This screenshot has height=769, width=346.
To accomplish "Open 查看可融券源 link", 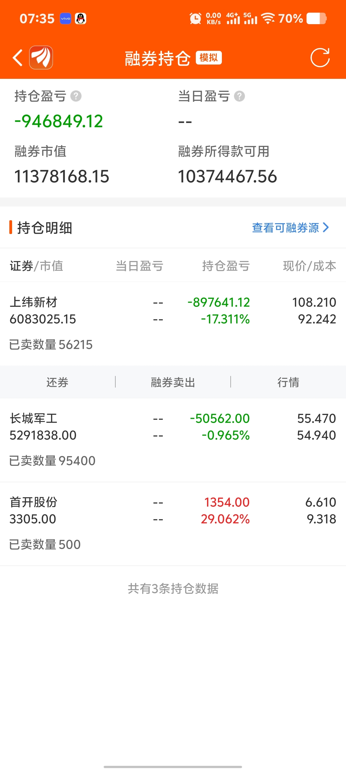I will (x=285, y=228).
